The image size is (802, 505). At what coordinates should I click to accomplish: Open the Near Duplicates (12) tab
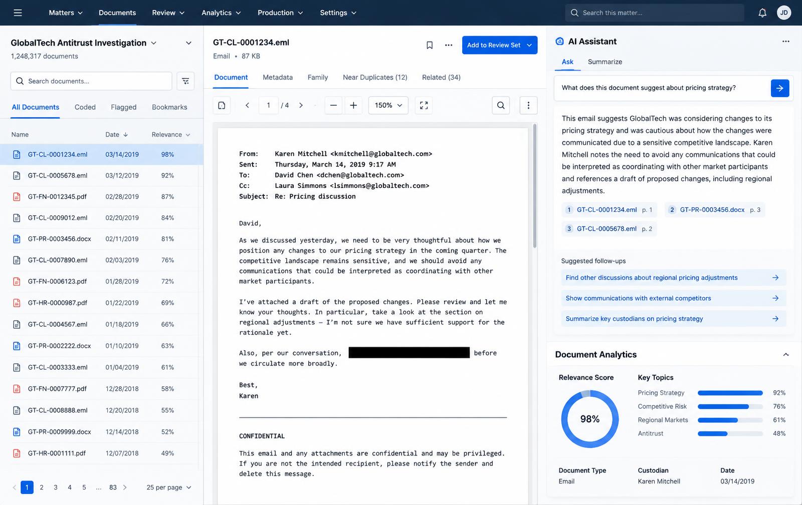tap(375, 77)
